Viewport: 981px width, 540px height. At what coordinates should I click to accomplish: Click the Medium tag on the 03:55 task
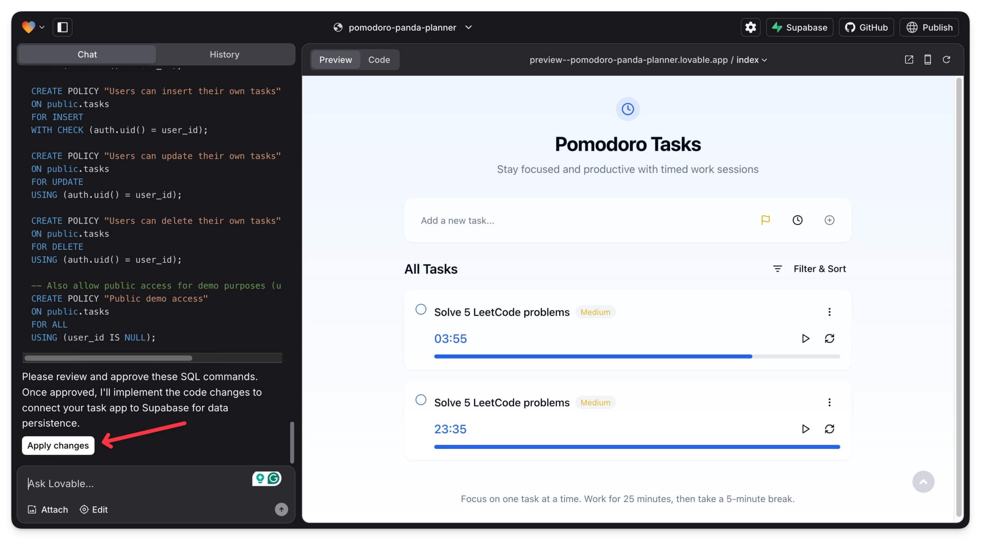click(x=595, y=312)
